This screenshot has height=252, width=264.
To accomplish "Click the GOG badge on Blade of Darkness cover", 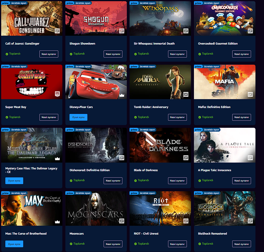I will (x=186, y=158).
